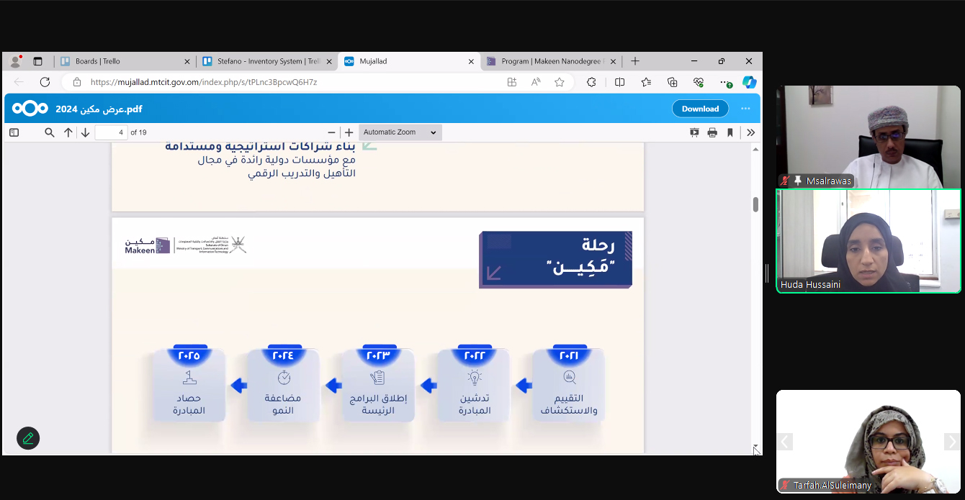Go to previous PDF page
965x500 pixels.
pyautogui.click(x=68, y=132)
